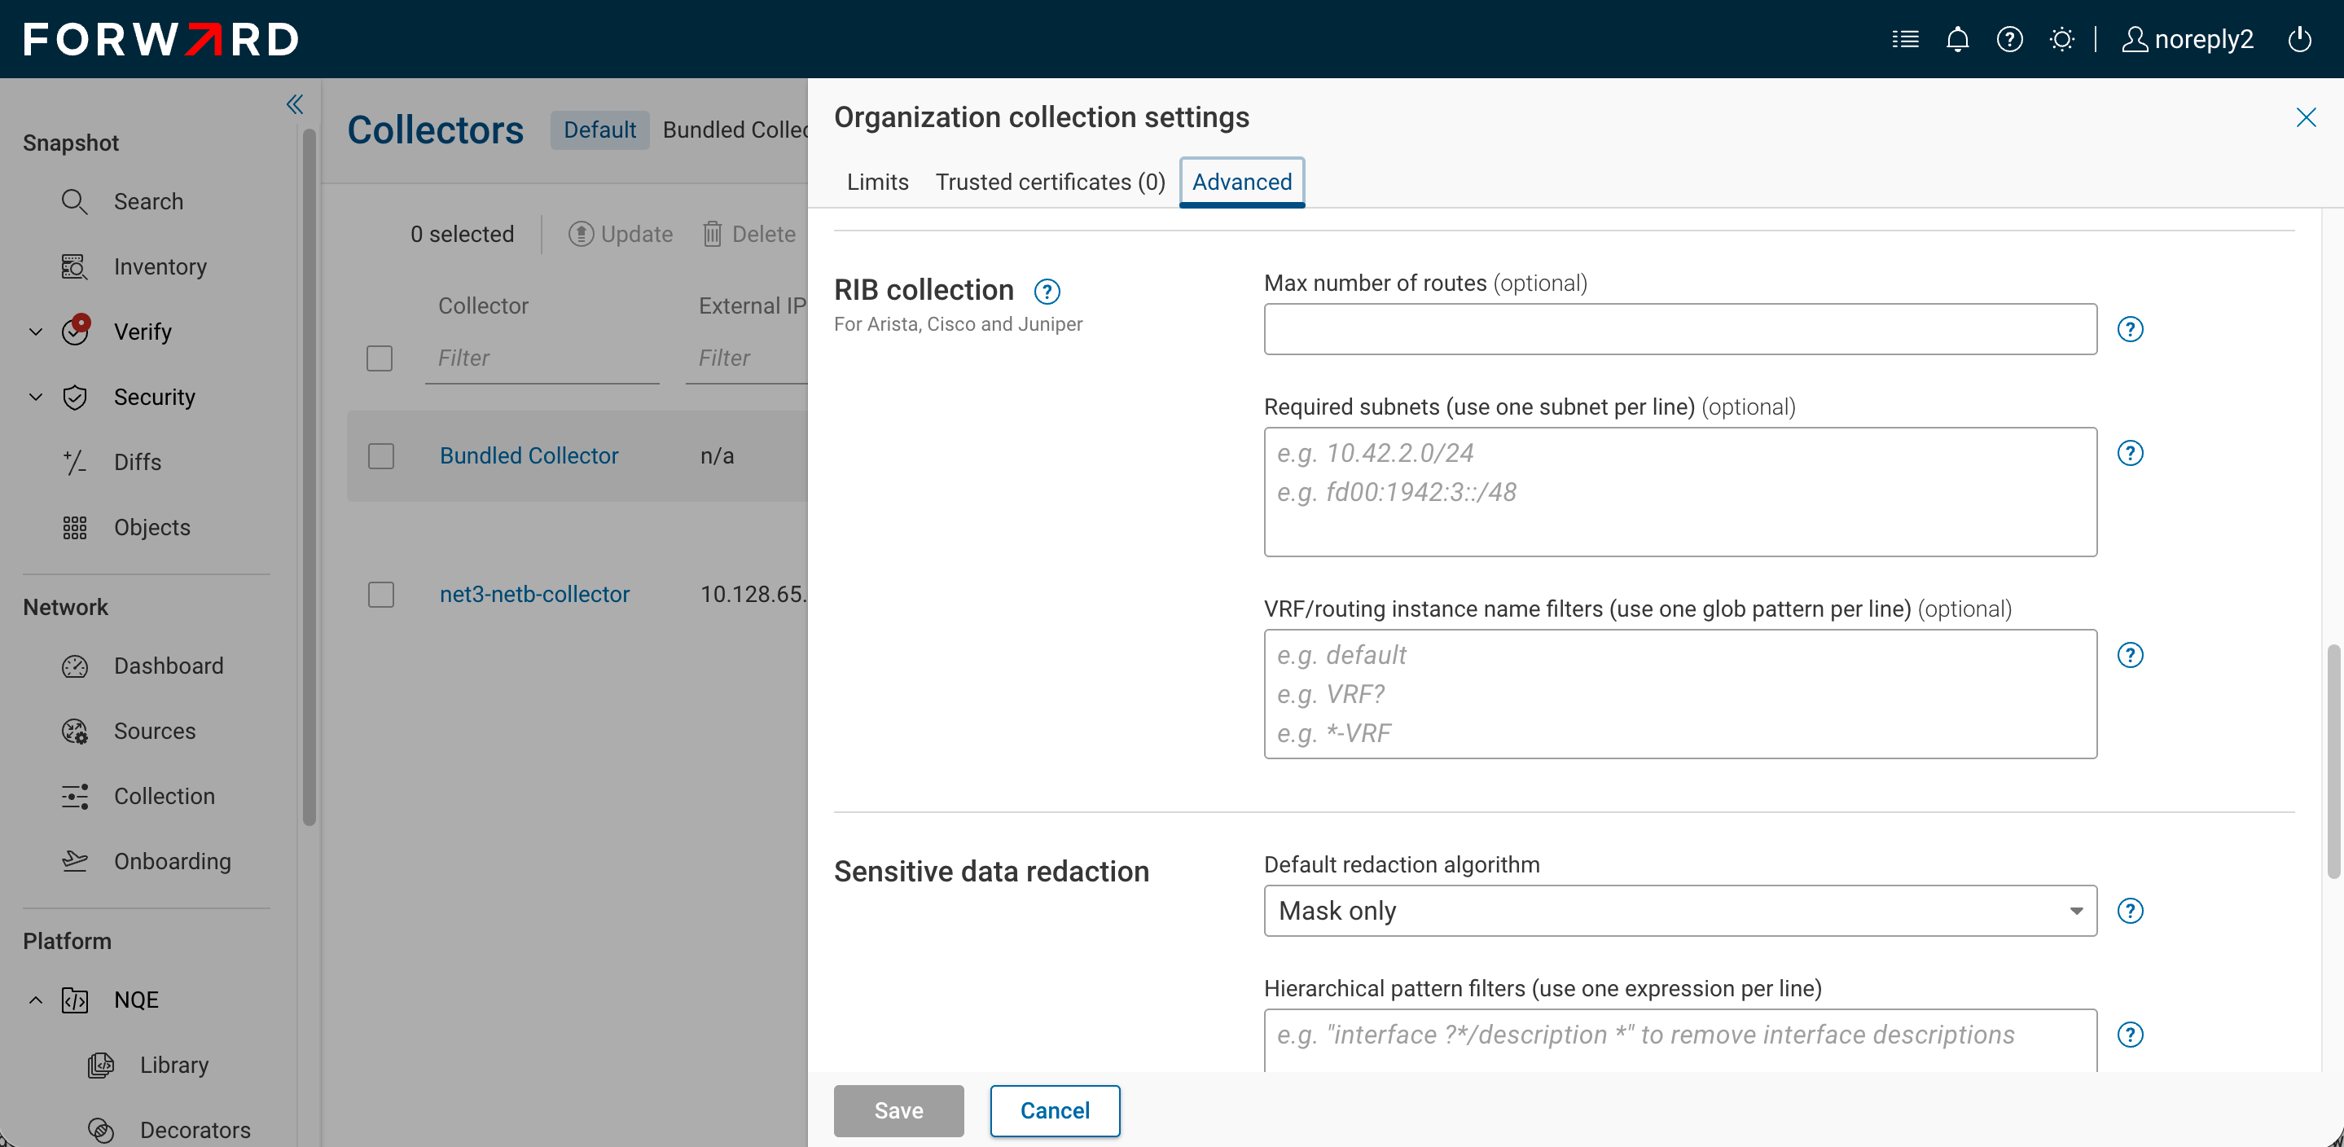Toggle the select-all collectors checkbox
2344x1147 pixels.
[380, 358]
